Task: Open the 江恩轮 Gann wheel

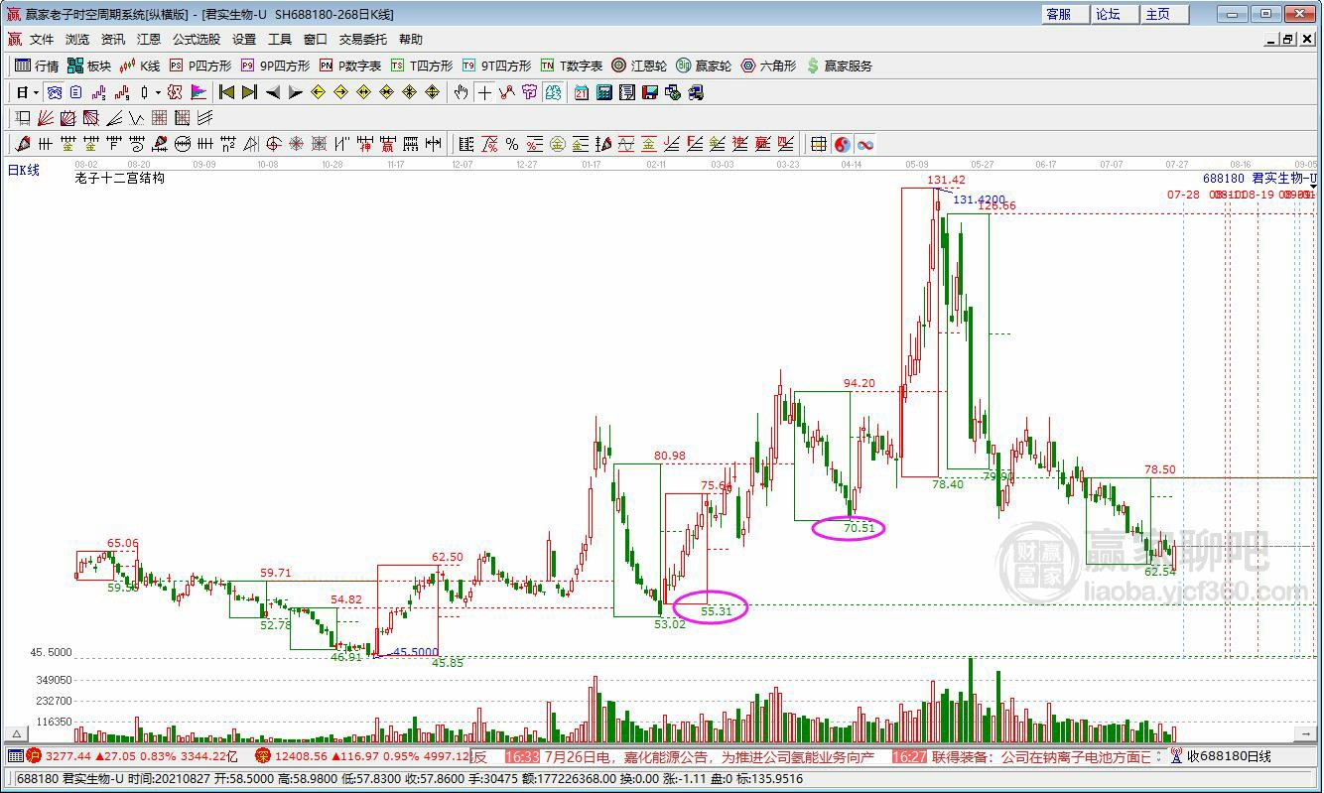Action: pyautogui.click(x=638, y=66)
